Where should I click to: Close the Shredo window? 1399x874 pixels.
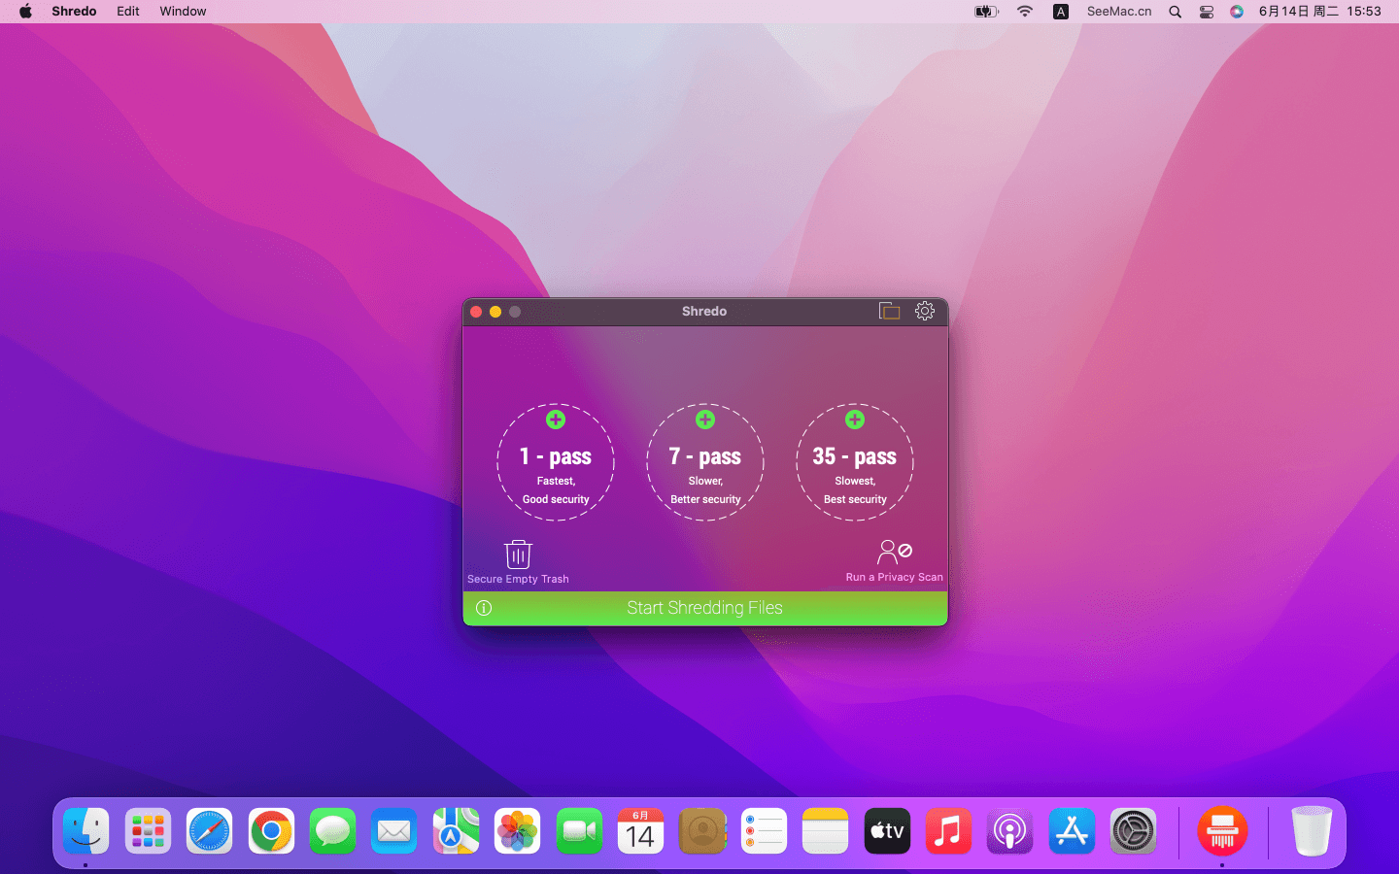(476, 312)
